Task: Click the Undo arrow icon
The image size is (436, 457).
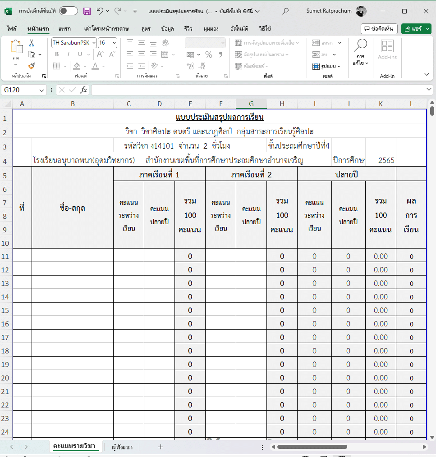Action: (100, 11)
